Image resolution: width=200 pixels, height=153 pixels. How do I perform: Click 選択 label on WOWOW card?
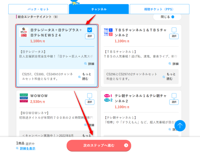pyautogui.click(x=90, y=102)
